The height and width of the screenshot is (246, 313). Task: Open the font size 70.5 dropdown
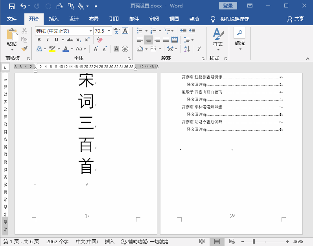coord(109,31)
